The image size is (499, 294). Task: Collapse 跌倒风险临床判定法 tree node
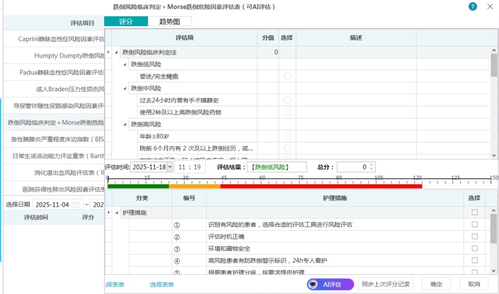pos(117,52)
